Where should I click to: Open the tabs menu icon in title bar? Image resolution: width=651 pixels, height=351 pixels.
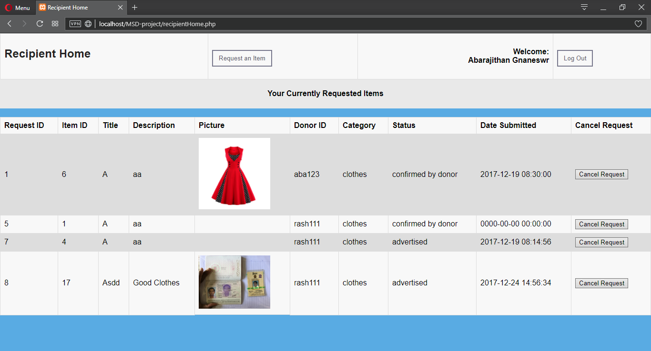[x=584, y=7]
